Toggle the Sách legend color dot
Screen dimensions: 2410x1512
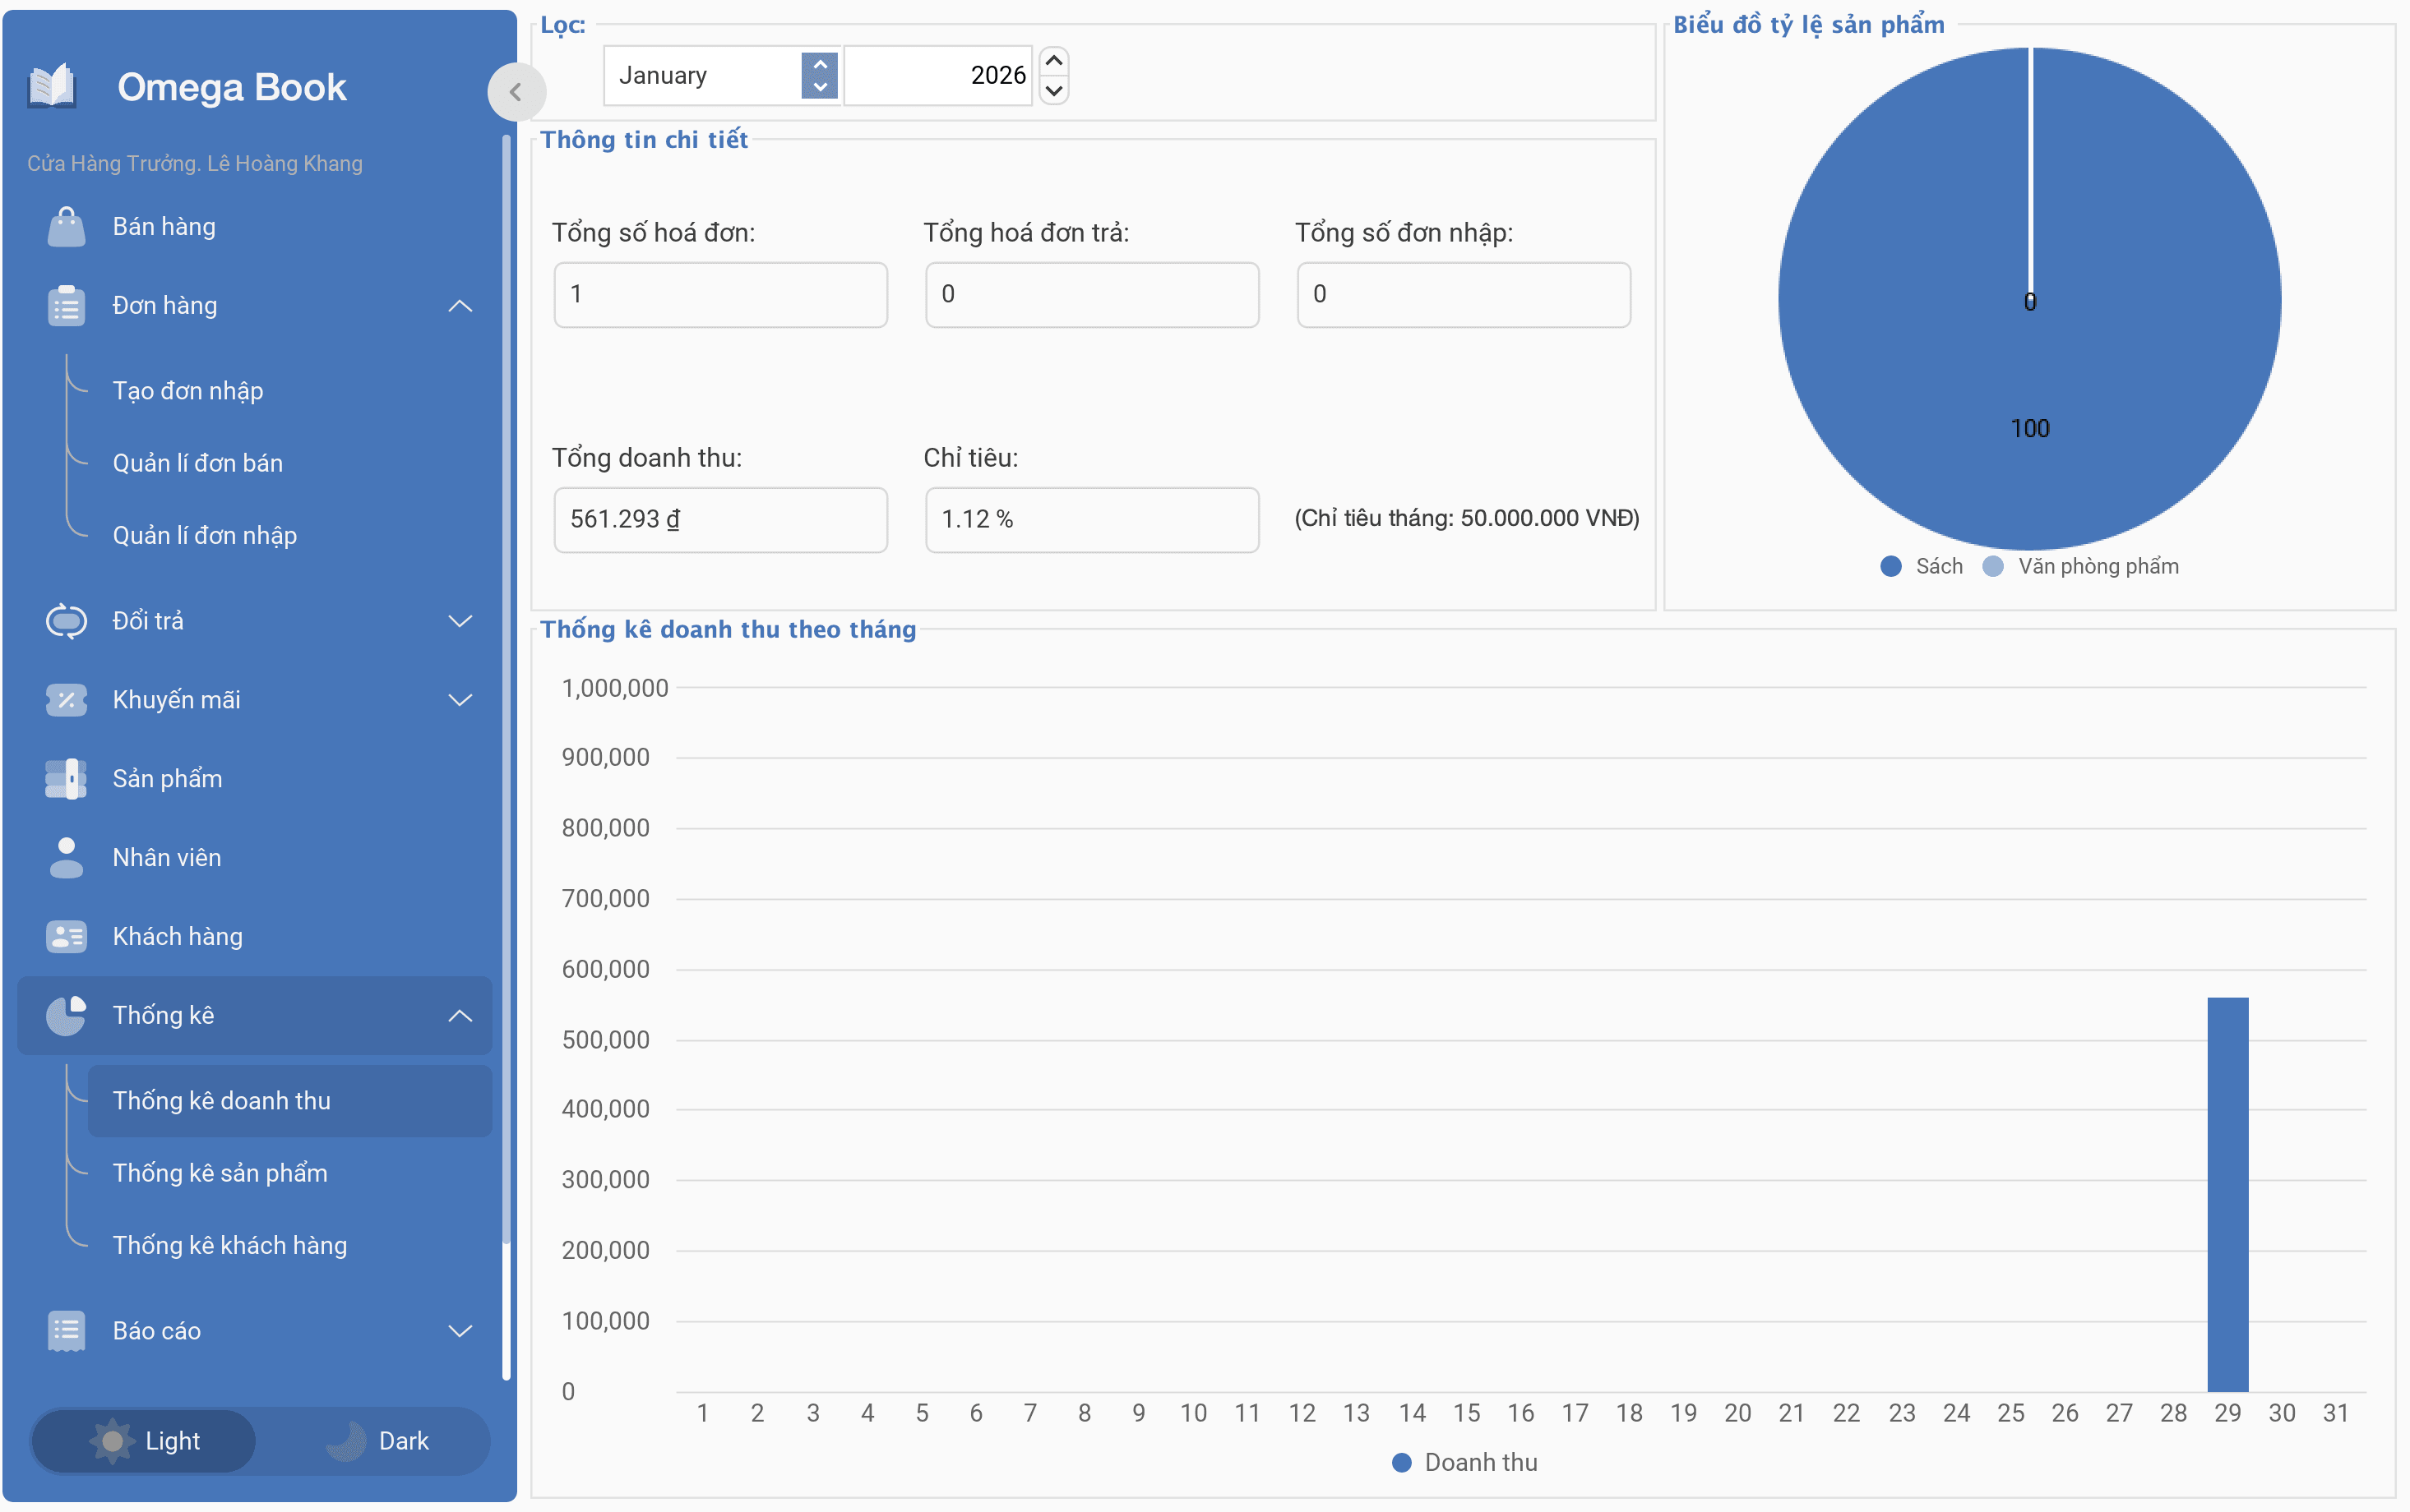click(1891, 567)
